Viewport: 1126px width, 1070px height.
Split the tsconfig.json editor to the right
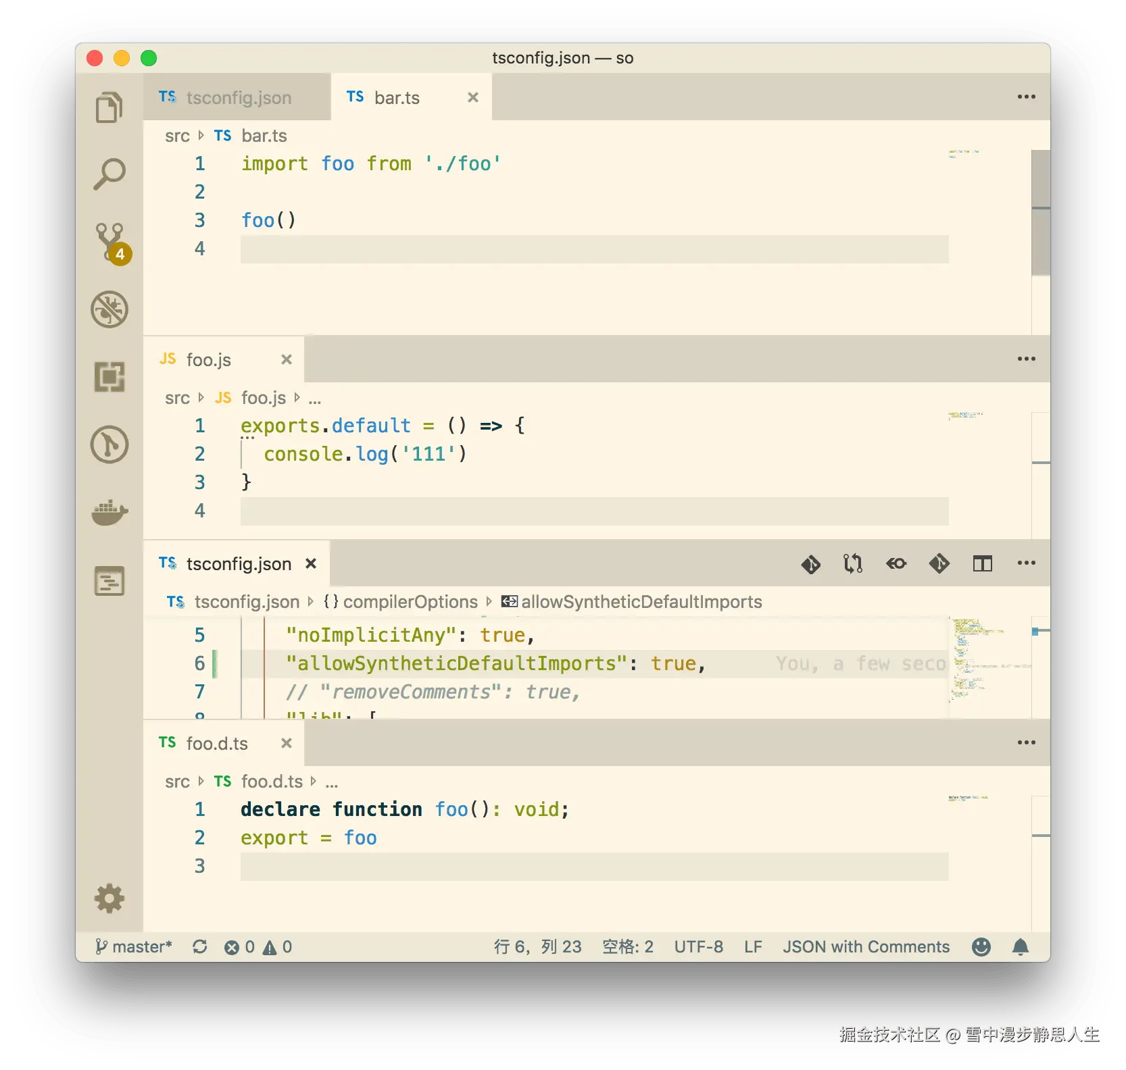click(x=983, y=563)
